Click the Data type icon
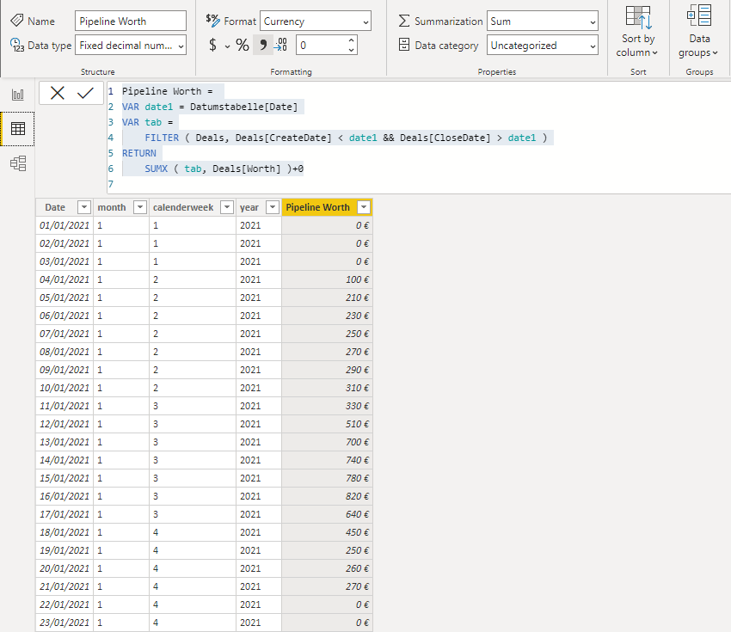The image size is (731, 632). (x=17, y=46)
